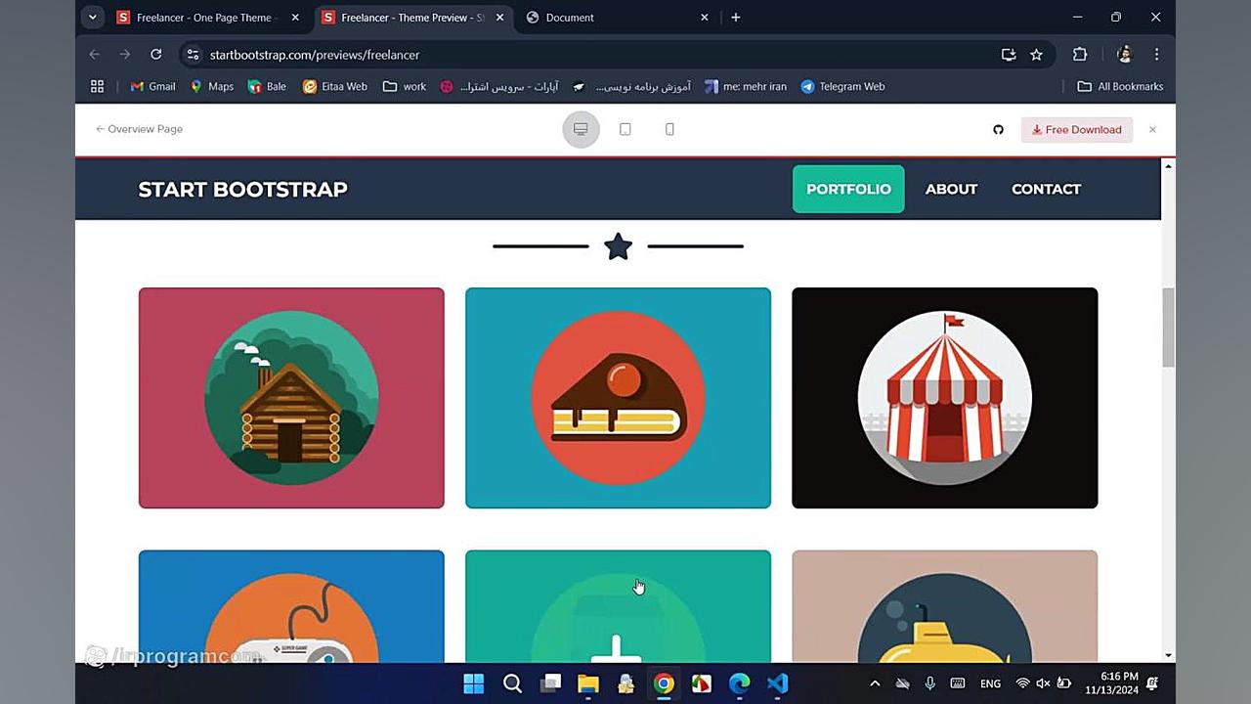Open the work bookmarks folder
1251x704 pixels.
(x=405, y=86)
